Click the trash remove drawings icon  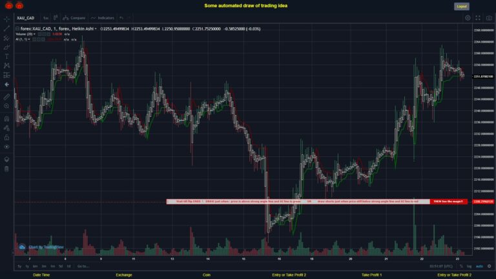pos(6,169)
